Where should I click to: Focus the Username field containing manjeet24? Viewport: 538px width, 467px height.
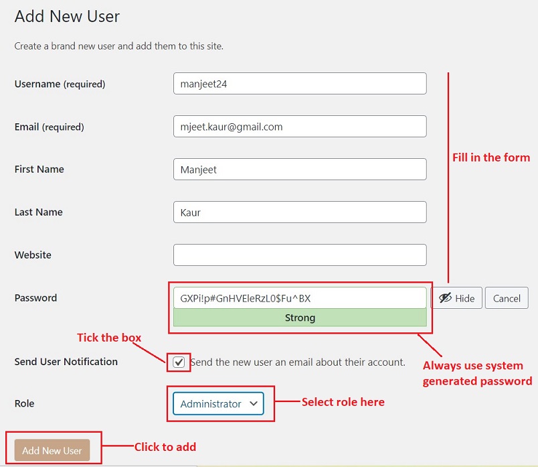299,84
